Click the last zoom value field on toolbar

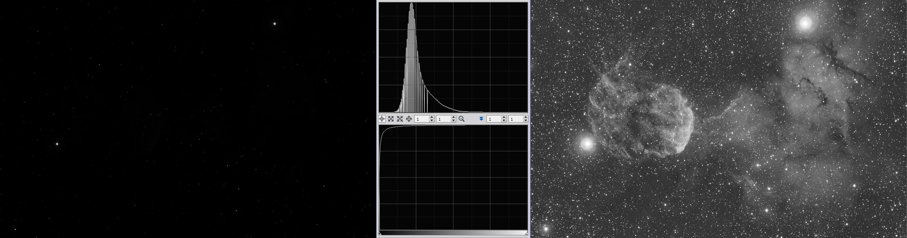(x=515, y=119)
